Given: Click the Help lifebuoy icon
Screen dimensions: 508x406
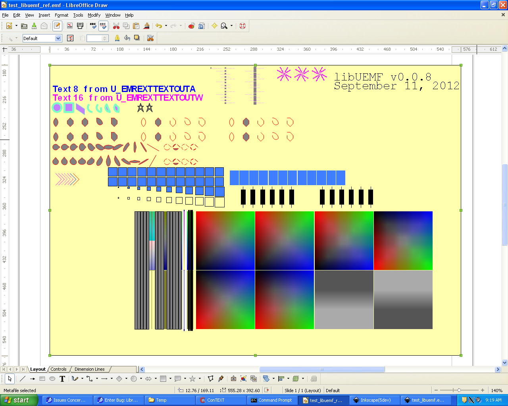Looking at the screenshot, I should 242,26.
